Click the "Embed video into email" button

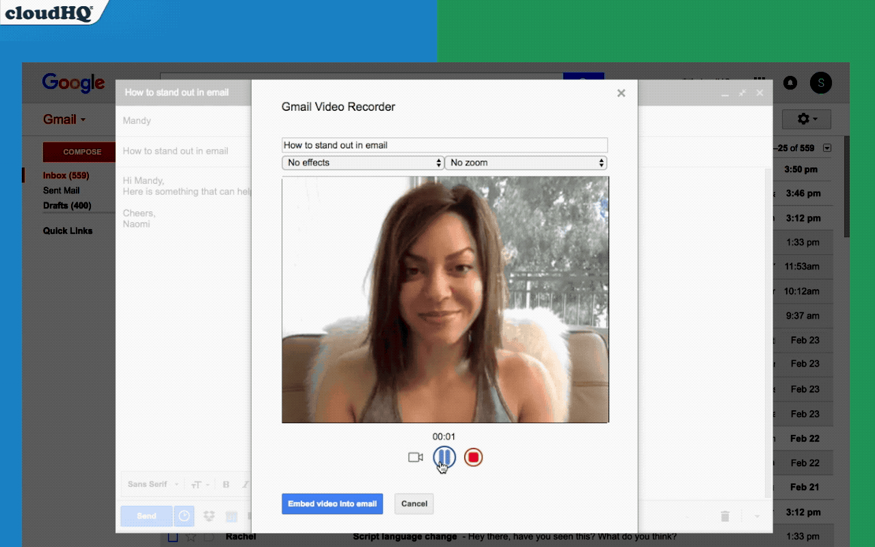point(332,503)
